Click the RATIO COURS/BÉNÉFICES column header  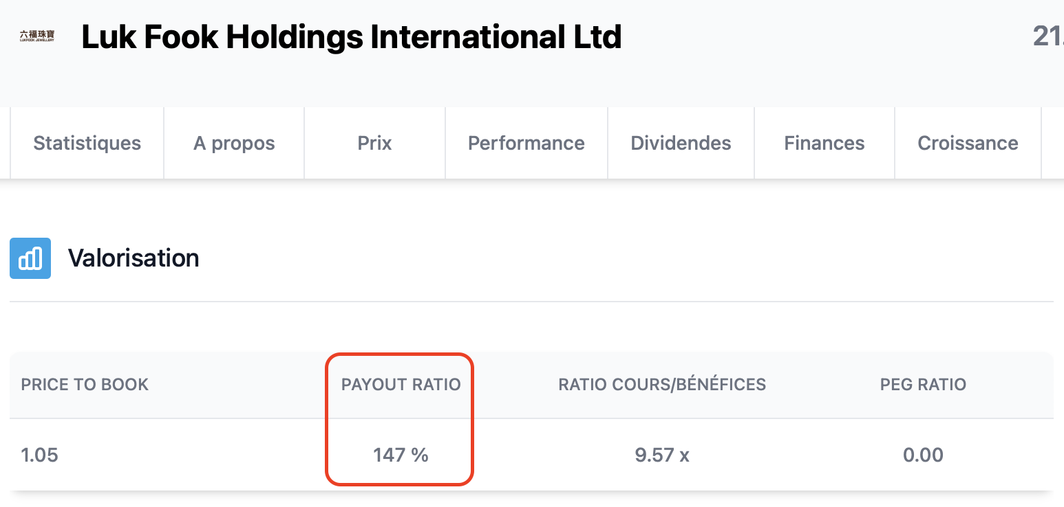click(662, 385)
